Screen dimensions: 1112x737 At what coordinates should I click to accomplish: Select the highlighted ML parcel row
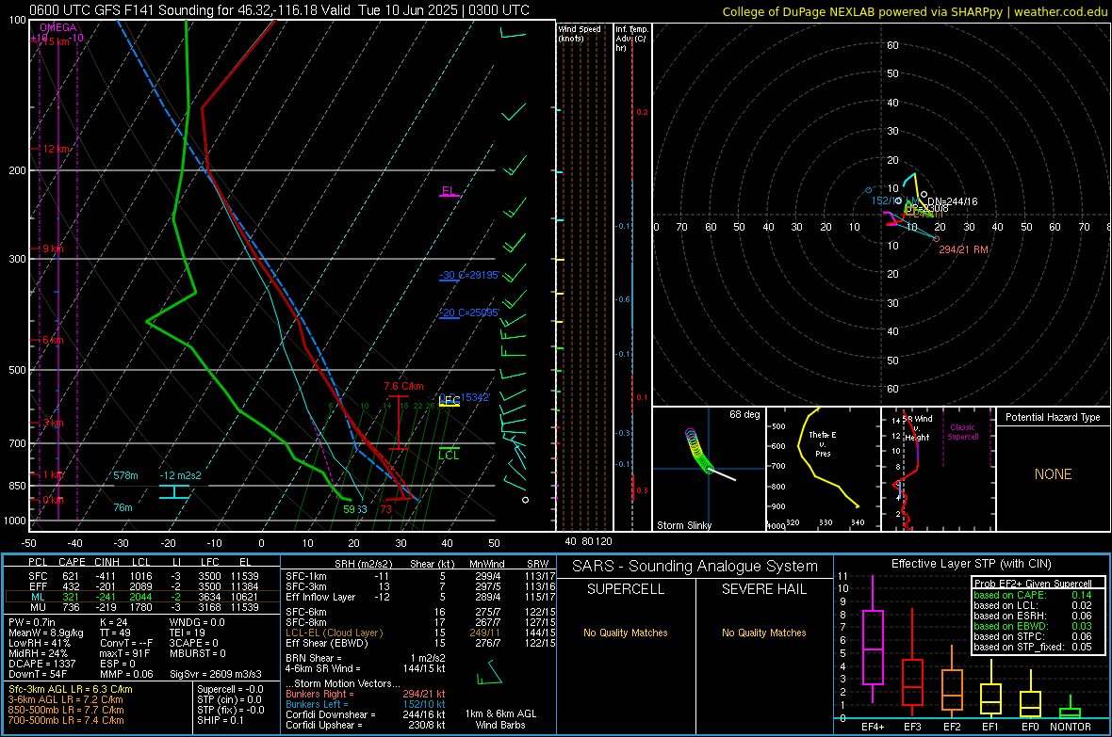[x=142, y=597]
